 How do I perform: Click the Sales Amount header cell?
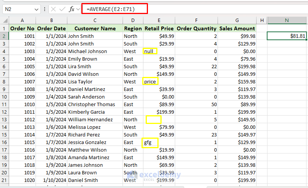(237, 28)
